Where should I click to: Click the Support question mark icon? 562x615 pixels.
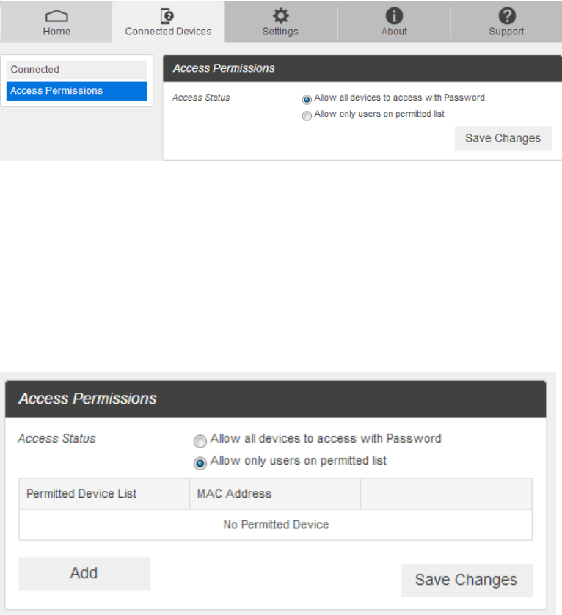click(x=506, y=15)
